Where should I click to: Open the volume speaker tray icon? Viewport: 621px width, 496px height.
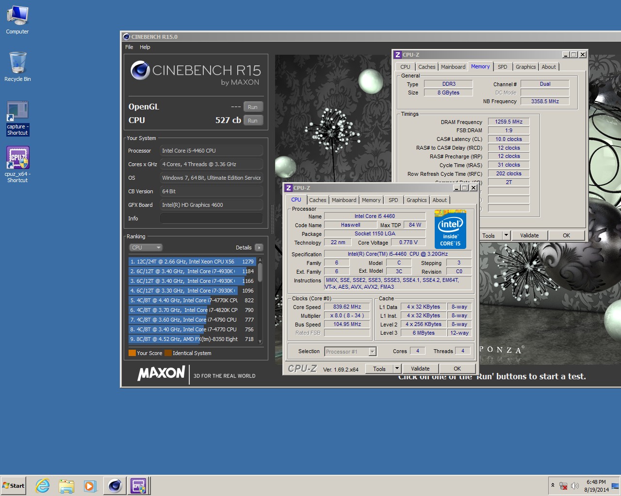(x=575, y=486)
